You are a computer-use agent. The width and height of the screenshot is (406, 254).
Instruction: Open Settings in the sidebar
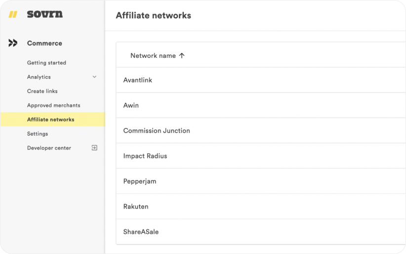point(38,134)
